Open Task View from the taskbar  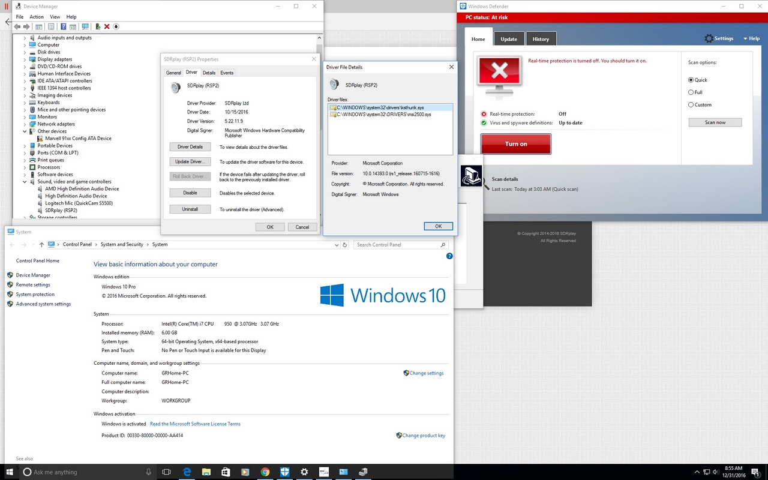[x=167, y=472]
